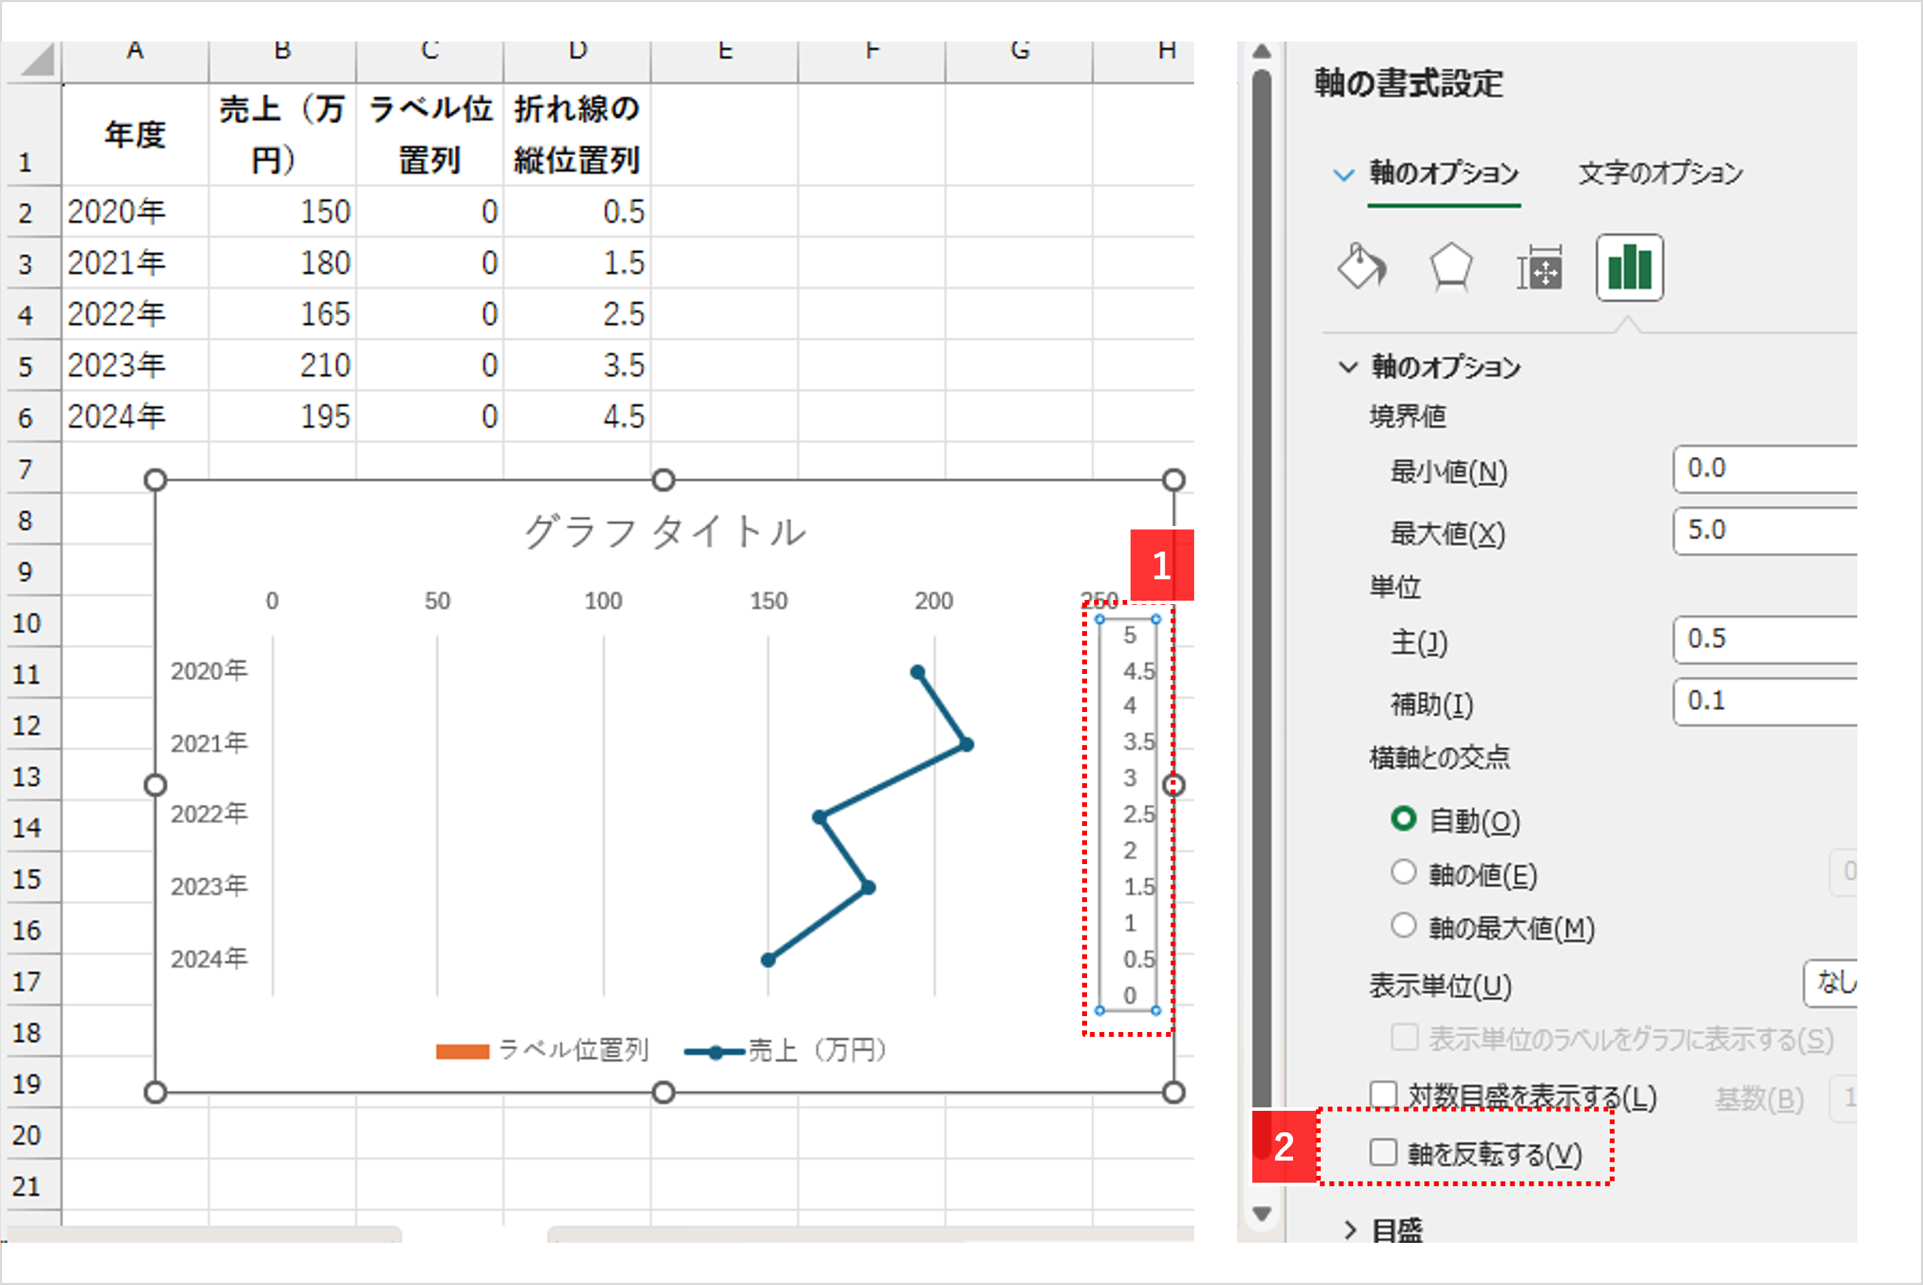Viewport: 1923px width, 1285px height.
Task: Click the vertical scrollbar thumb
Action: pyautogui.click(x=1263, y=574)
